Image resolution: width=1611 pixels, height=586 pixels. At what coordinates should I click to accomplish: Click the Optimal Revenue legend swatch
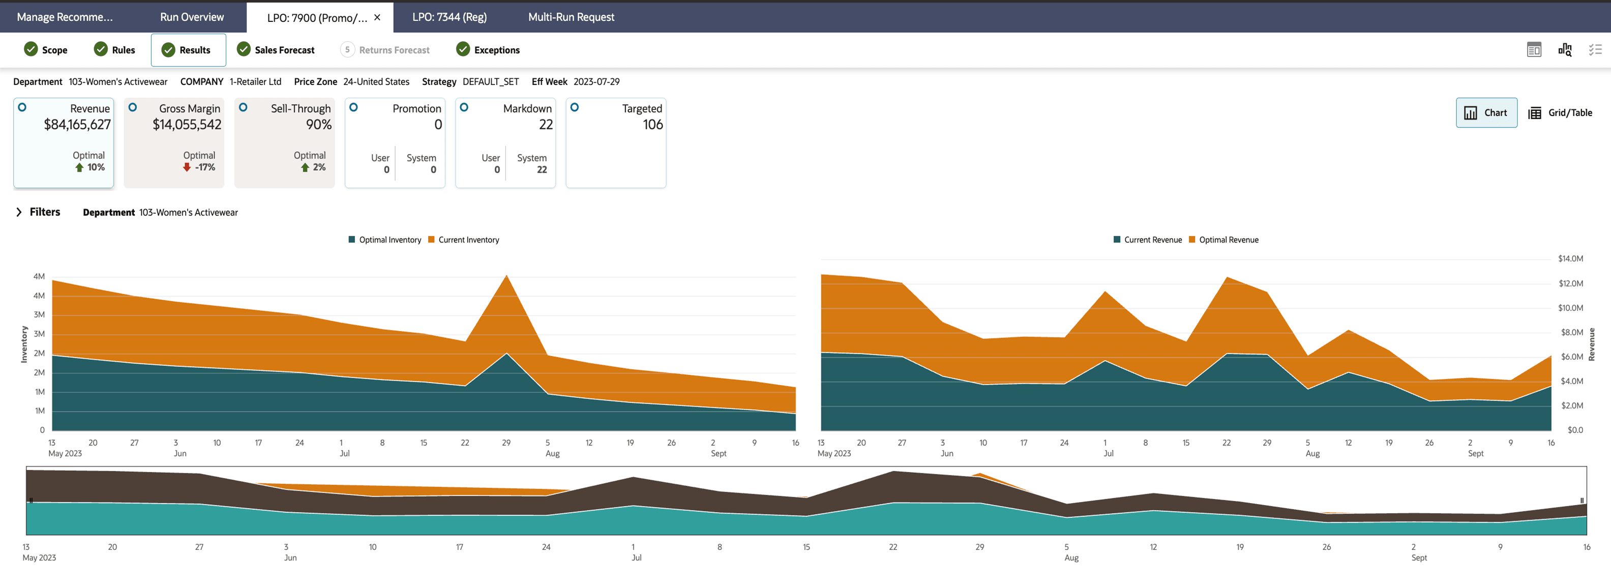click(x=1191, y=240)
